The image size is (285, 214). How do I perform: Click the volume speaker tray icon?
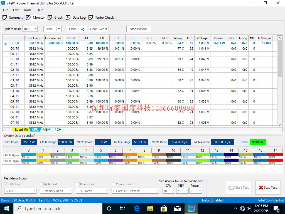pyautogui.click(x=249, y=208)
